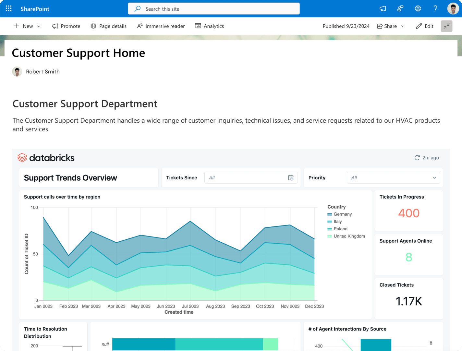
Task: Toggle United Kingdom series in legend
Action: tap(349, 236)
